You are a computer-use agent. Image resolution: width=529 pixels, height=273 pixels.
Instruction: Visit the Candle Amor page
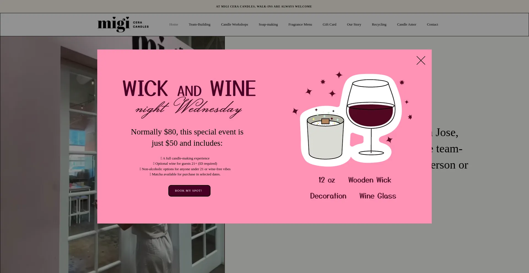point(406,24)
